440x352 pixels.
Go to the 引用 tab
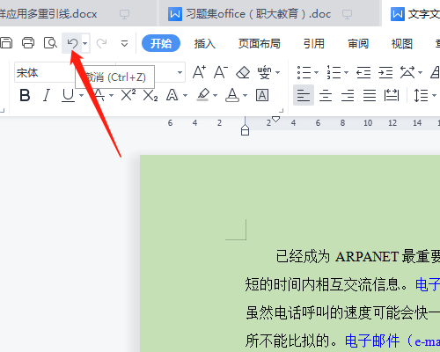pyautogui.click(x=314, y=44)
